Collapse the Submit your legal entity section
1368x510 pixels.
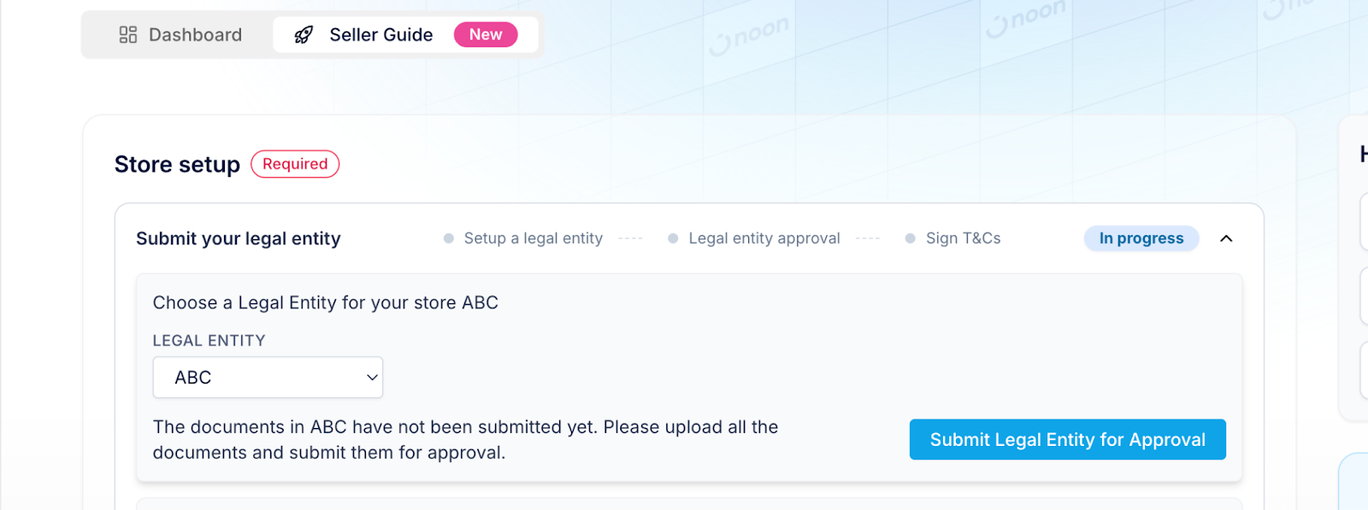pos(1226,238)
